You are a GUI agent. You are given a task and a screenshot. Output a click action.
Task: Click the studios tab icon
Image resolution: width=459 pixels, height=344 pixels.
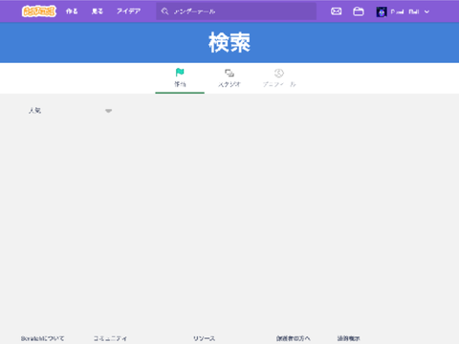(229, 73)
